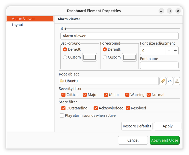Viewport: 189px width, 155px height.
Task: Click the angle brackets context object icon
Action: tap(170, 81)
